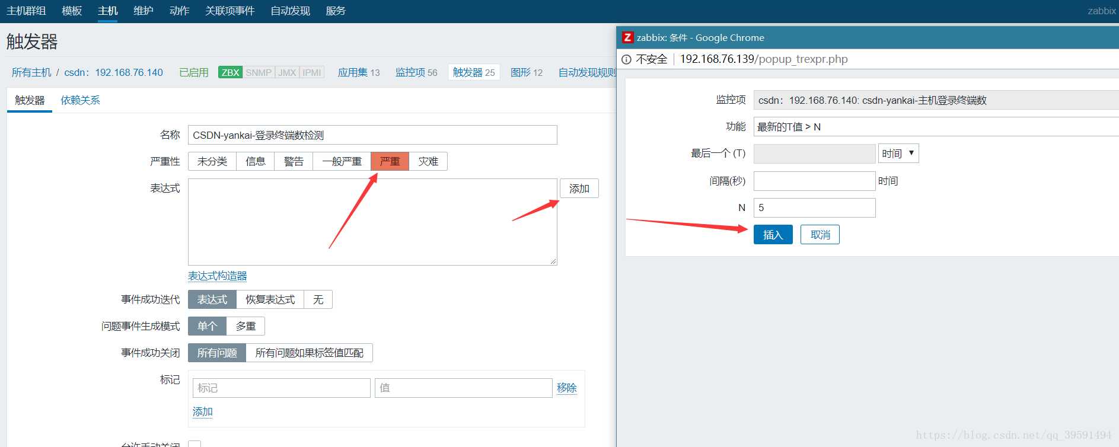The width and height of the screenshot is (1119, 447).
Task: Select 所有问题 for 事件成功关闭
Action: coord(217,353)
